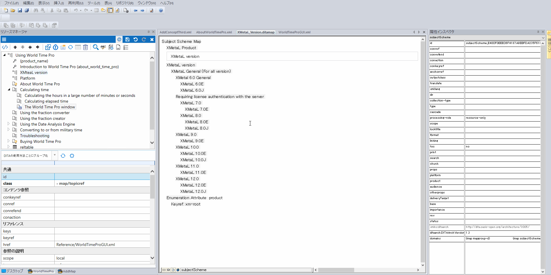Click the blue back arrow in the toolbar

(136, 10)
